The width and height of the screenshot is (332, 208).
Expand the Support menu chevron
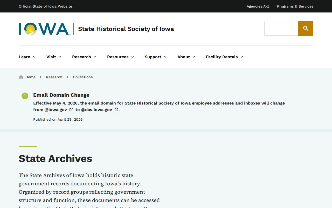click(x=165, y=57)
